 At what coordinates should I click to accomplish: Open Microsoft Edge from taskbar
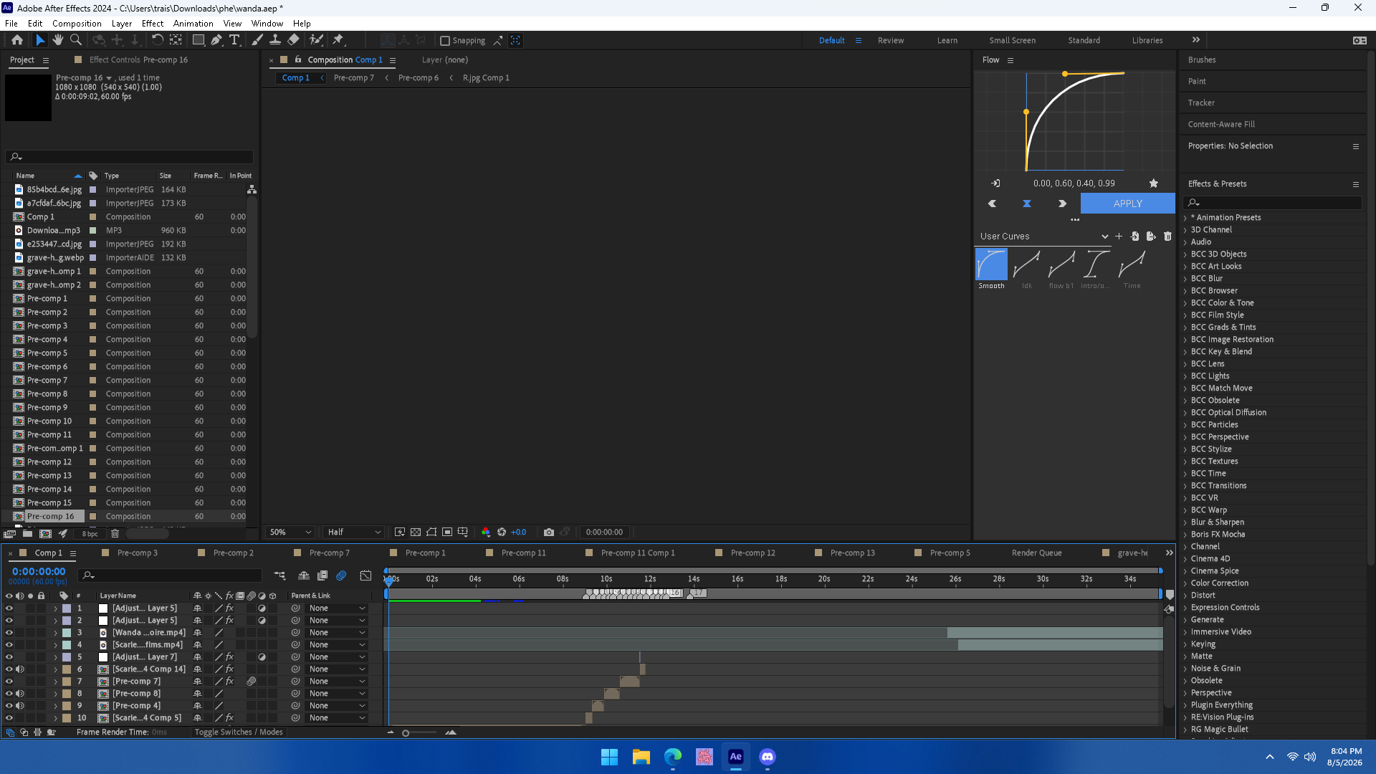tap(673, 757)
